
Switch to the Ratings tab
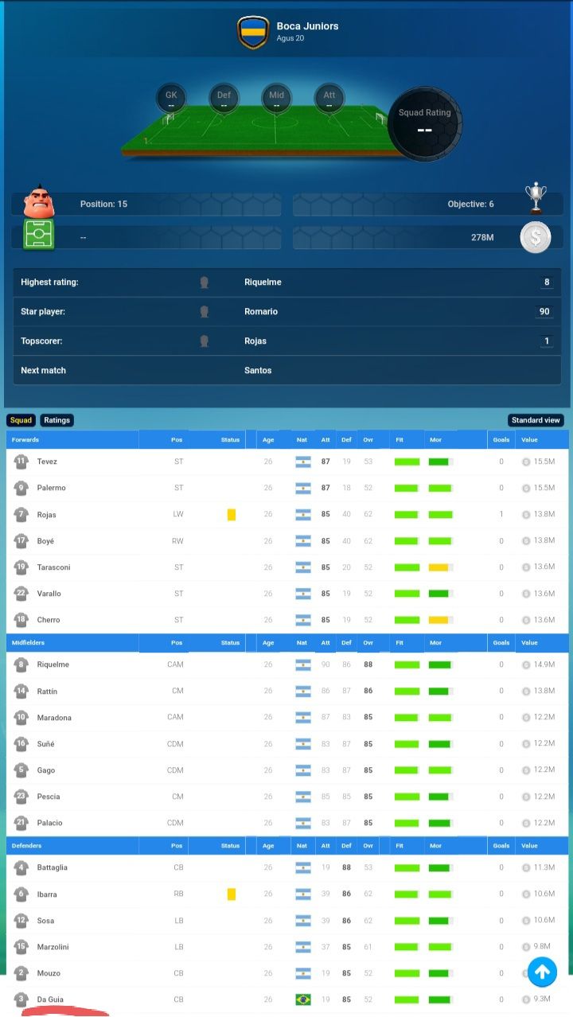click(57, 420)
